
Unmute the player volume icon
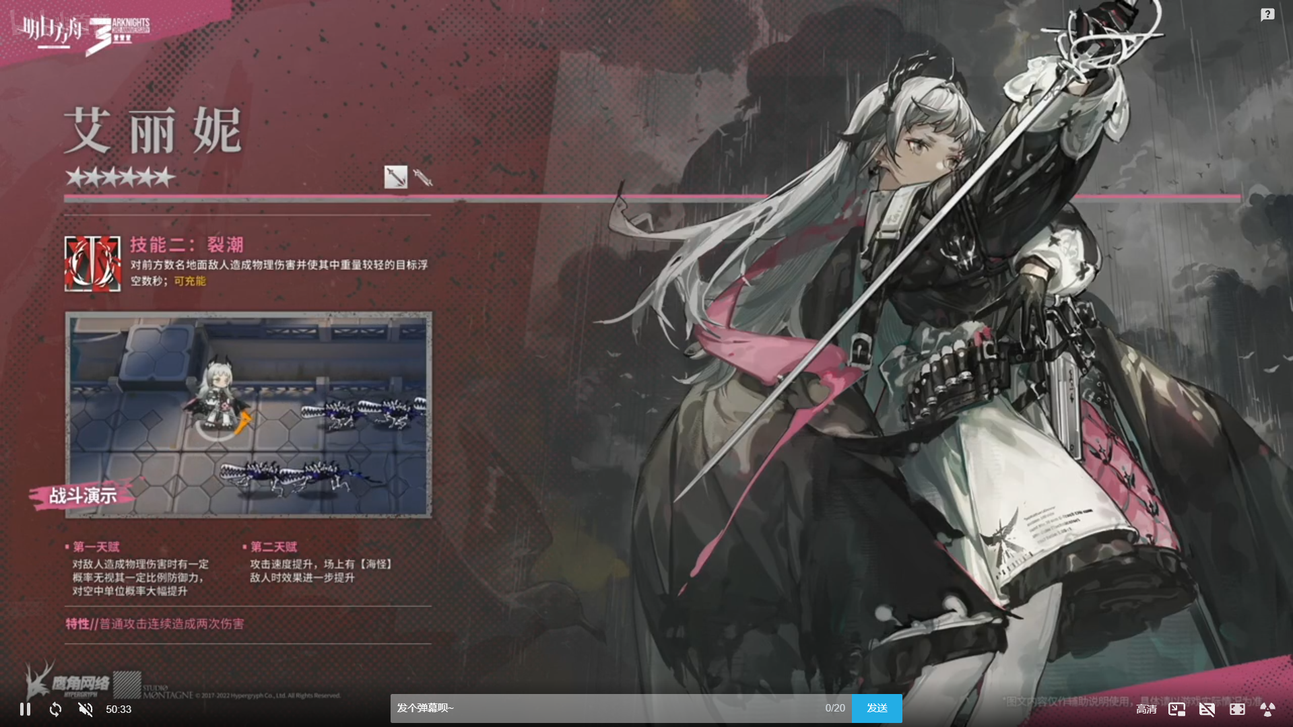[x=86, y=709]
